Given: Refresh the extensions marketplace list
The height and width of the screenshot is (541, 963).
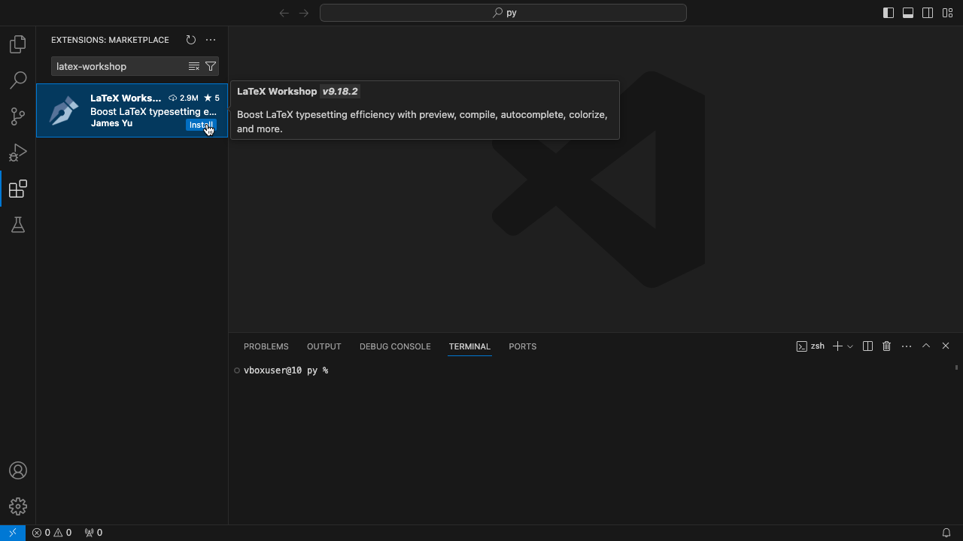Looking at the screenshot, I should point(191,40).
